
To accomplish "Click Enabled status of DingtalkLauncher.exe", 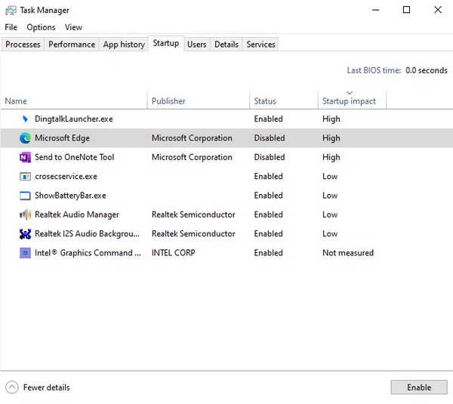I will 268,119.
